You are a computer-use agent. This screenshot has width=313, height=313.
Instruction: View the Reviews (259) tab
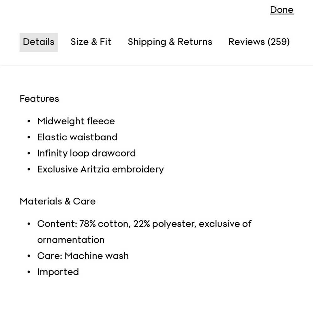tap(259, 42)
